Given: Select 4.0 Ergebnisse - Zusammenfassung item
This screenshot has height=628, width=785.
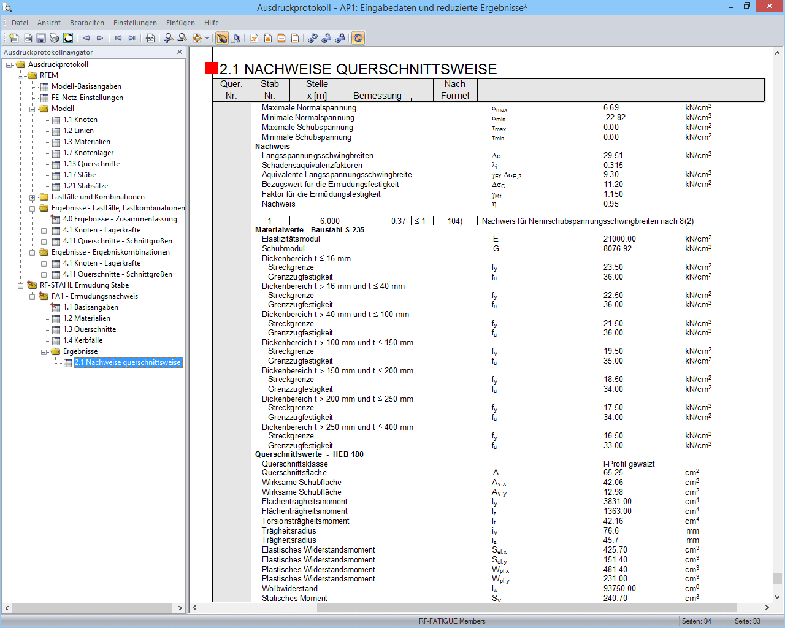Looking at the screenshot, I should coord(120,219).
